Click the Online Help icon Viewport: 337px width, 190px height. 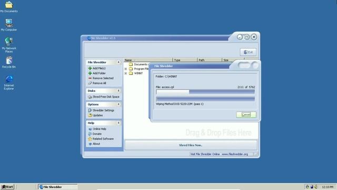pyautogui.click(x=90, y=129)
